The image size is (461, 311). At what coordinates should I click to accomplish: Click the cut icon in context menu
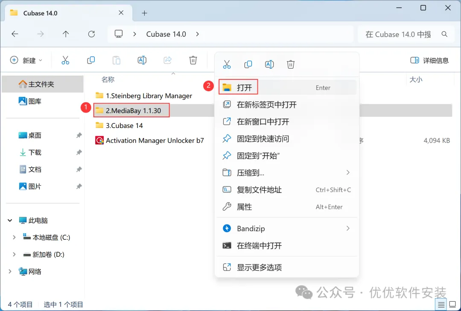pos(227,64)
